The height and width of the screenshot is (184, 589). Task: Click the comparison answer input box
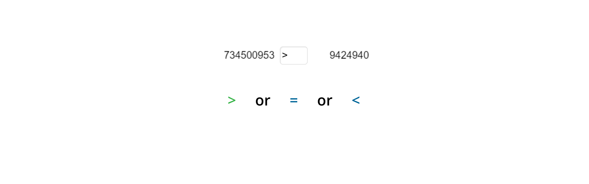pos(294,56)
